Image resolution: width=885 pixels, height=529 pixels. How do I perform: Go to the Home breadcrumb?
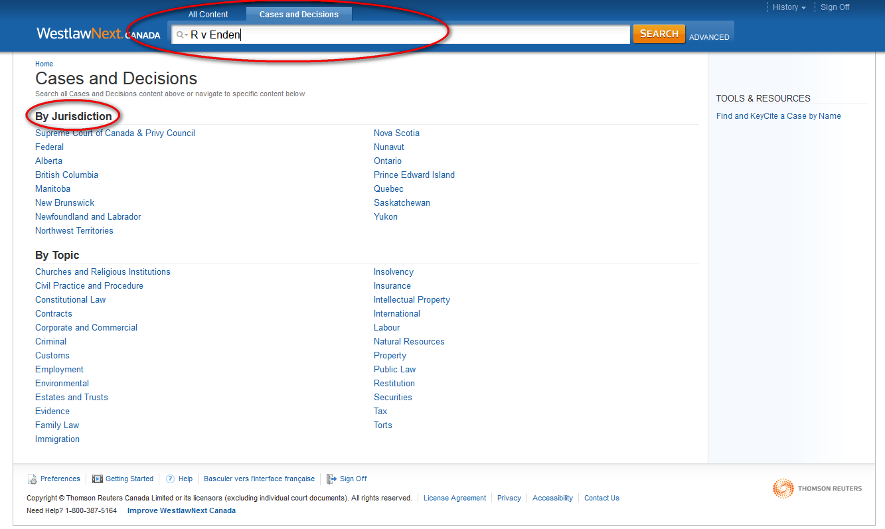tap(44, 64)
